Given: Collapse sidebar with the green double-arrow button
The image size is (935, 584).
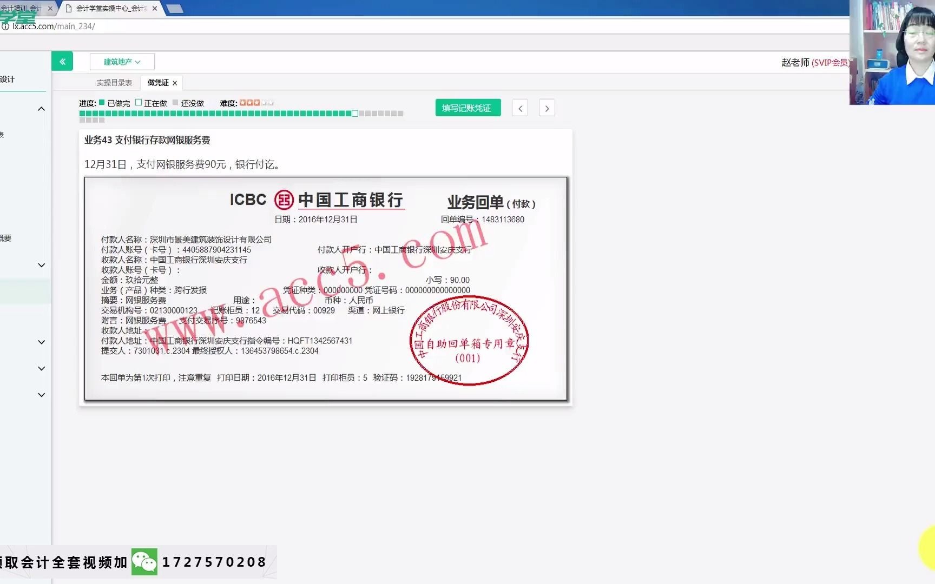Looking at the screenshot, I should 62,62.
